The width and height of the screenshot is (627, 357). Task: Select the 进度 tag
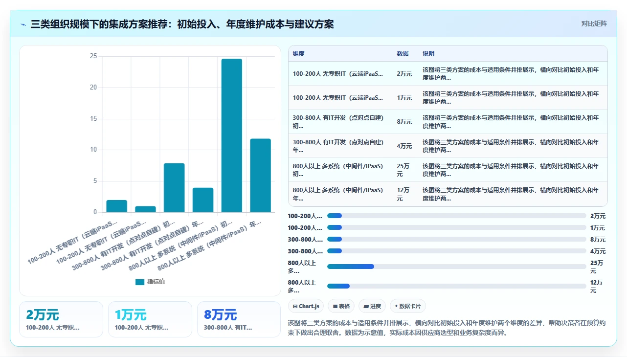pos(372,306)
